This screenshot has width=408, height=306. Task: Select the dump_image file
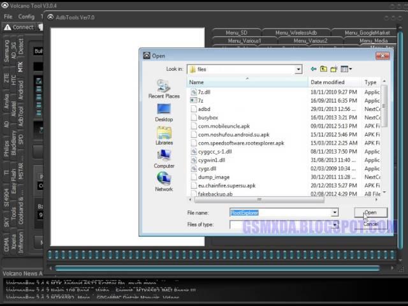click(214, 177)
